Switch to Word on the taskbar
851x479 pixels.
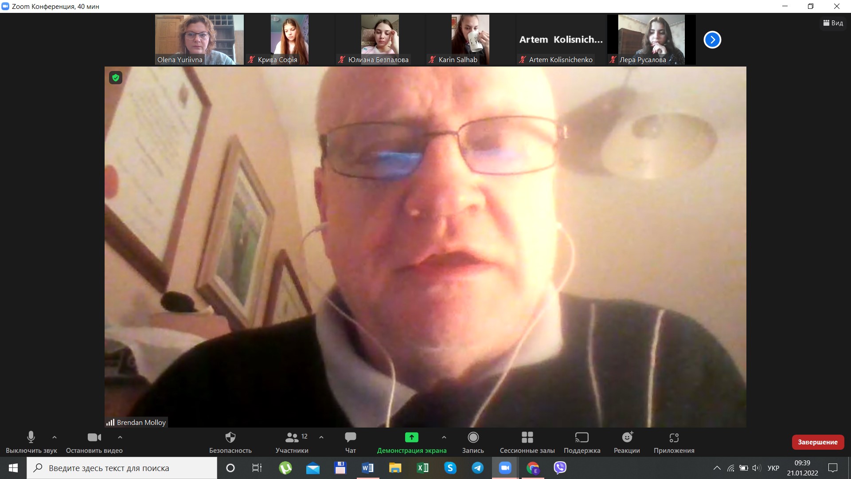click(368, 468)
